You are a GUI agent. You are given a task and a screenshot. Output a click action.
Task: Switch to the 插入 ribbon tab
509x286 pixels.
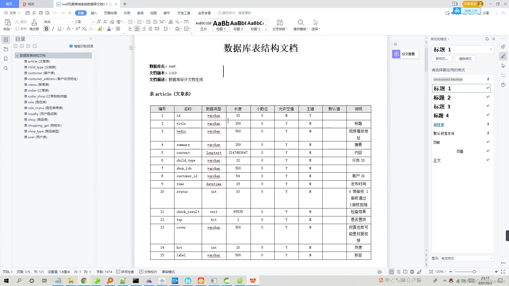point(94,13)
